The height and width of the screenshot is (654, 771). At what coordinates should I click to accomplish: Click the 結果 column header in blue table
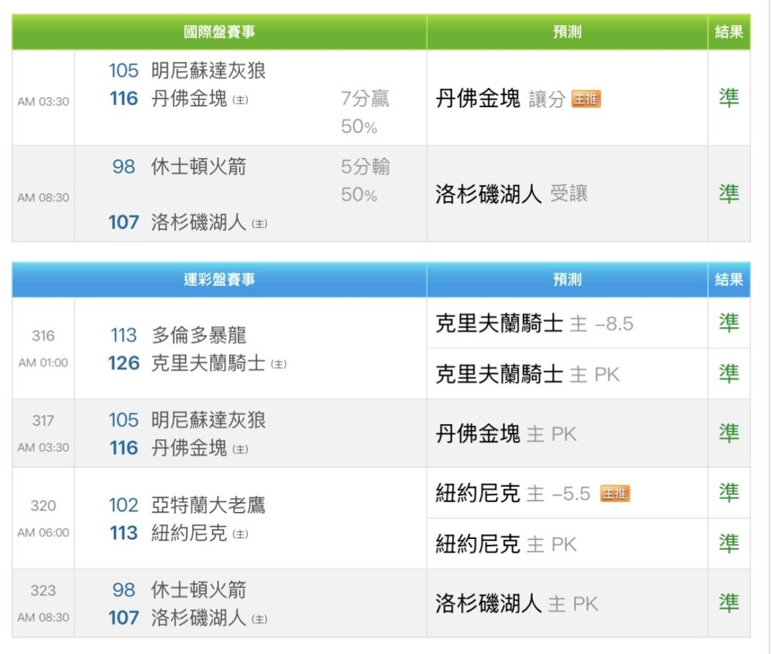pyautogui.click(x=729, y=280)
